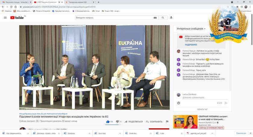Open the СБОРНАЯ УКРАИНЫ video title
253x137 pixels.
[213, 118]
